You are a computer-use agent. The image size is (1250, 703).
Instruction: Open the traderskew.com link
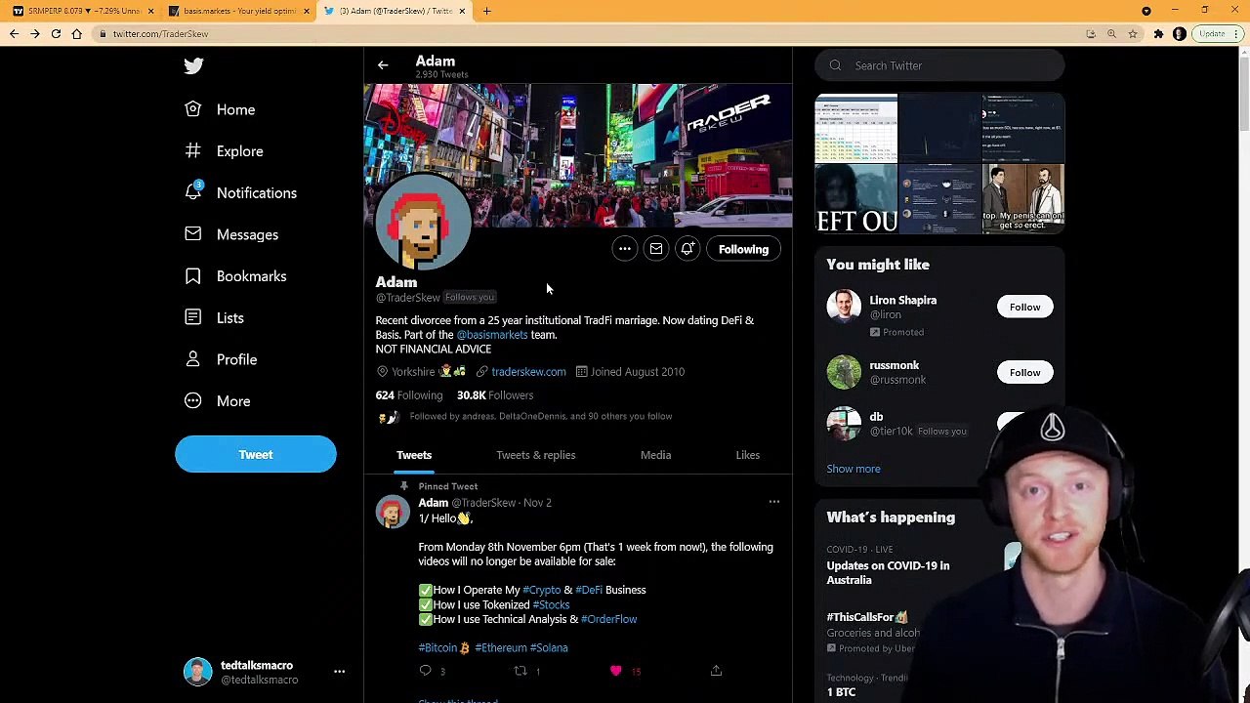pyautogui.click(x=528, y=372)
